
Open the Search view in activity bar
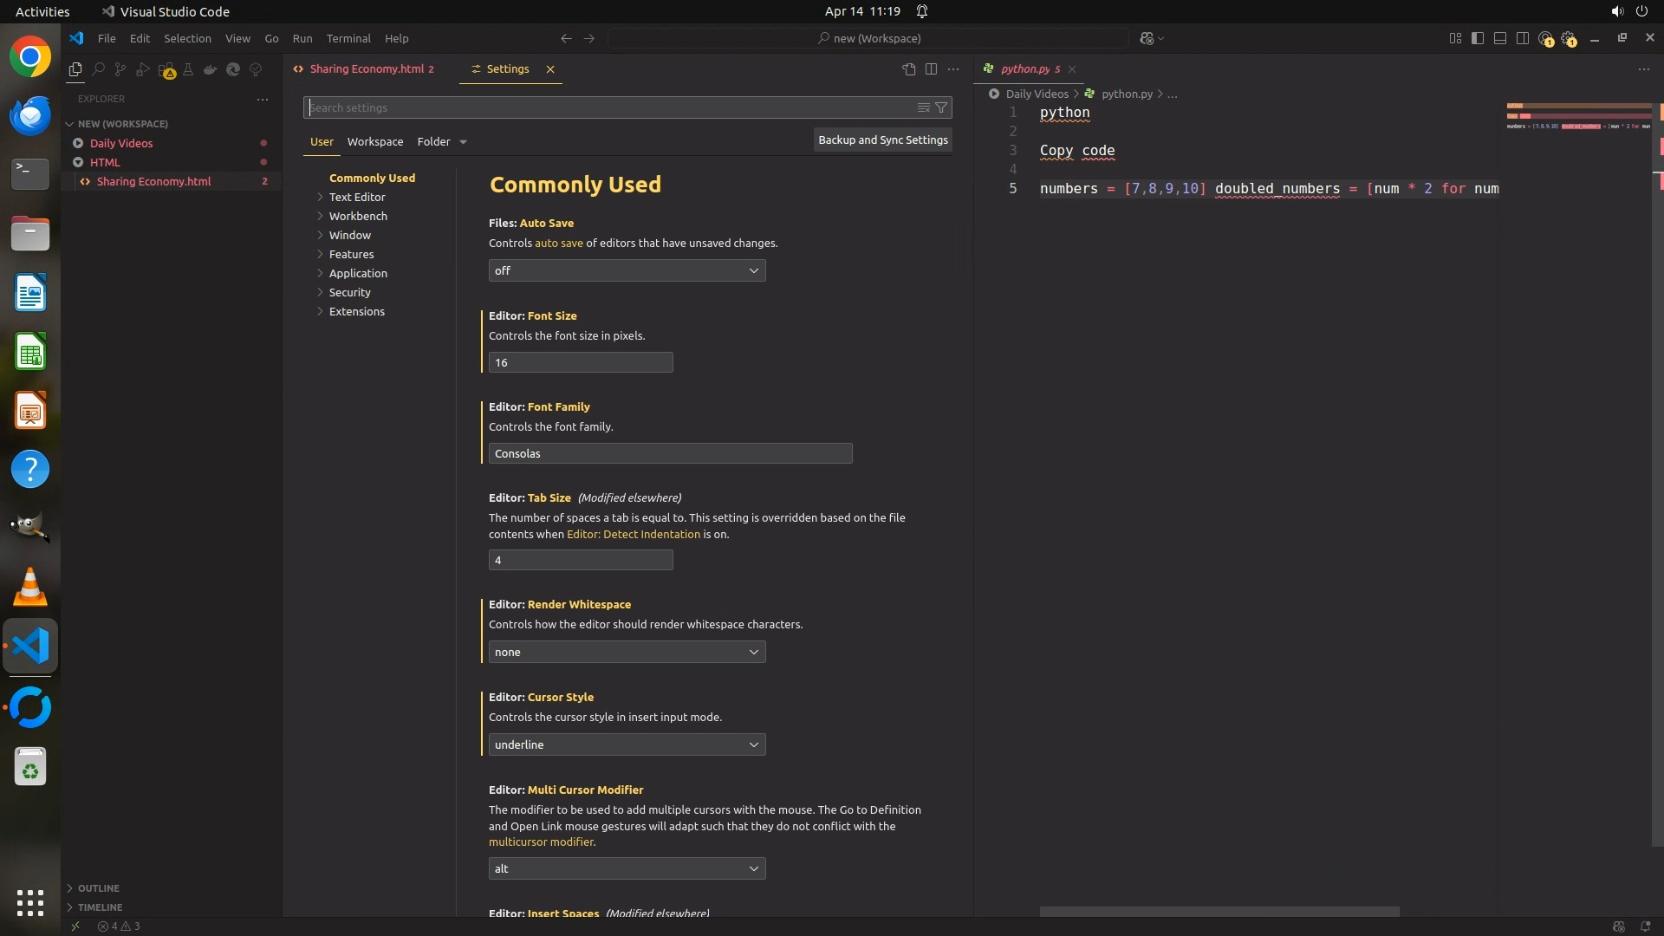tap(98, 69)
